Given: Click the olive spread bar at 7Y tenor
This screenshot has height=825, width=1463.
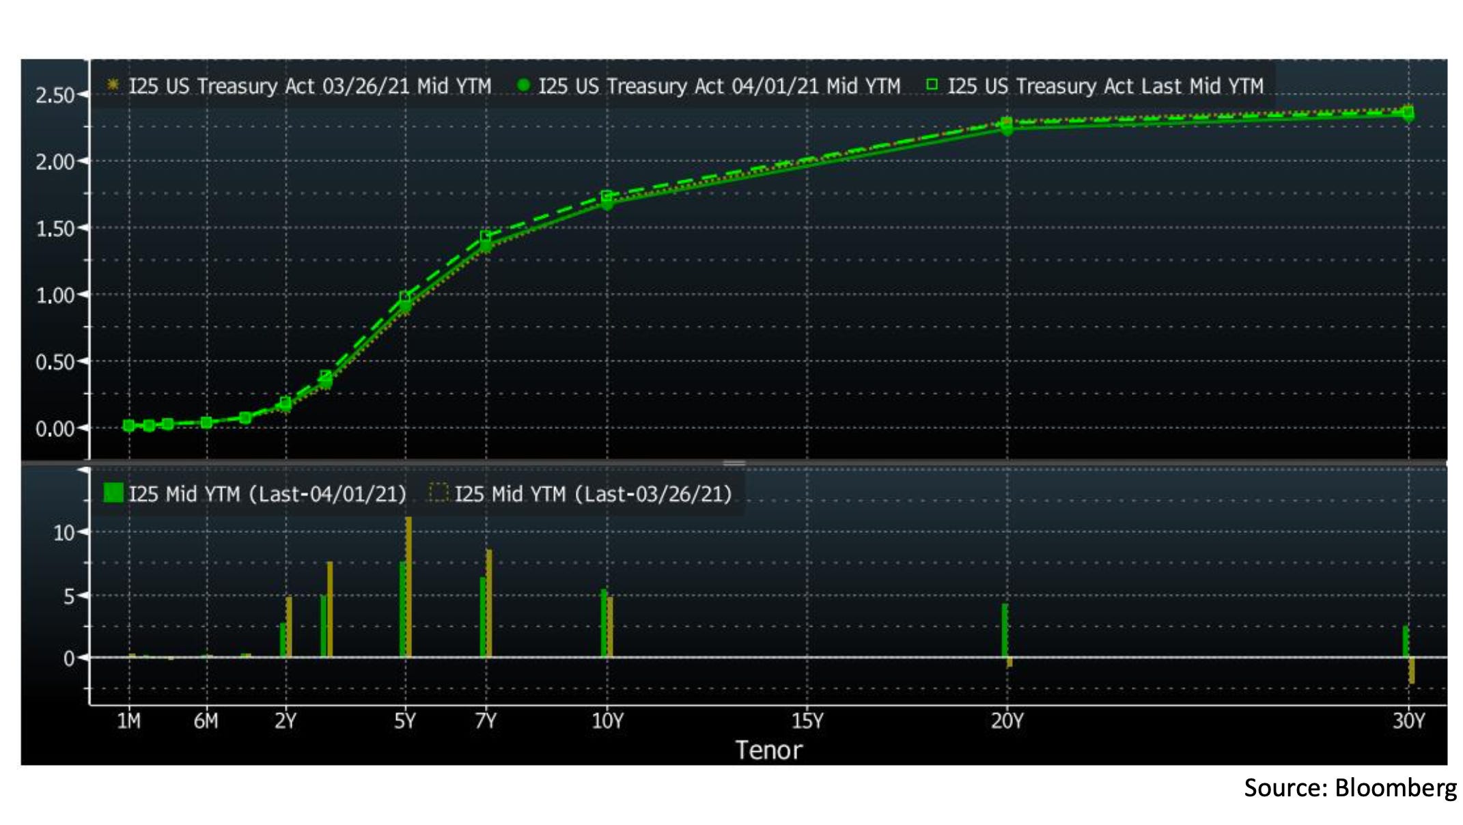Looking at the screenshot, I should click(x=489, y=603).
